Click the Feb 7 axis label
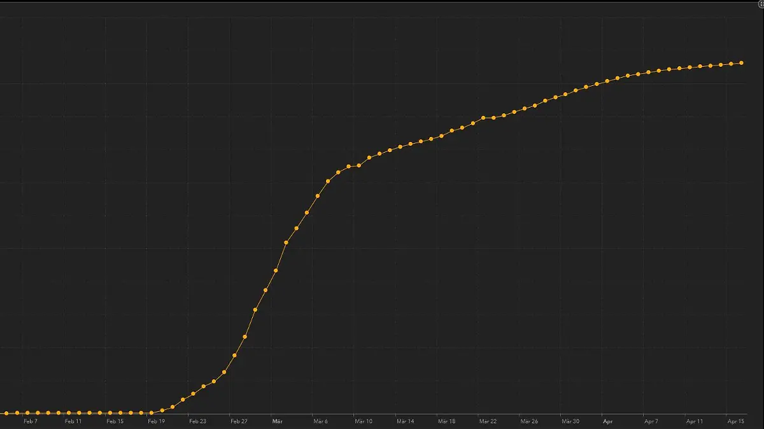Viewport: 764px width, 429px height. point(30,421)
